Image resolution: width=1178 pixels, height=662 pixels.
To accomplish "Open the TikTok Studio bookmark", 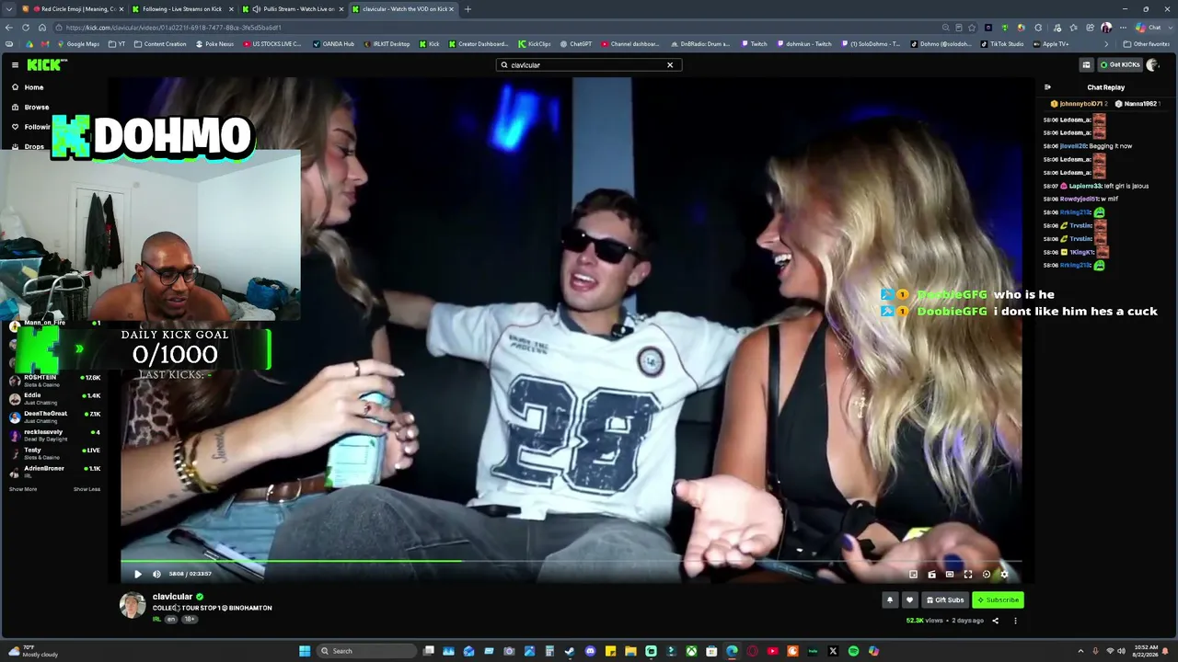I will [1001, 44].
